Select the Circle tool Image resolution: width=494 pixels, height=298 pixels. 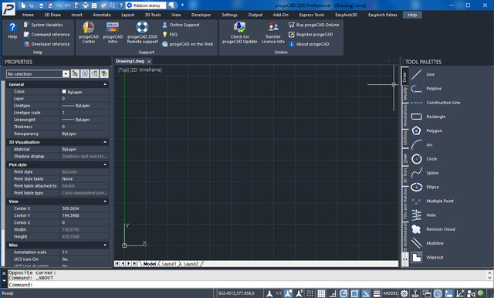click(x=424, y=159)
